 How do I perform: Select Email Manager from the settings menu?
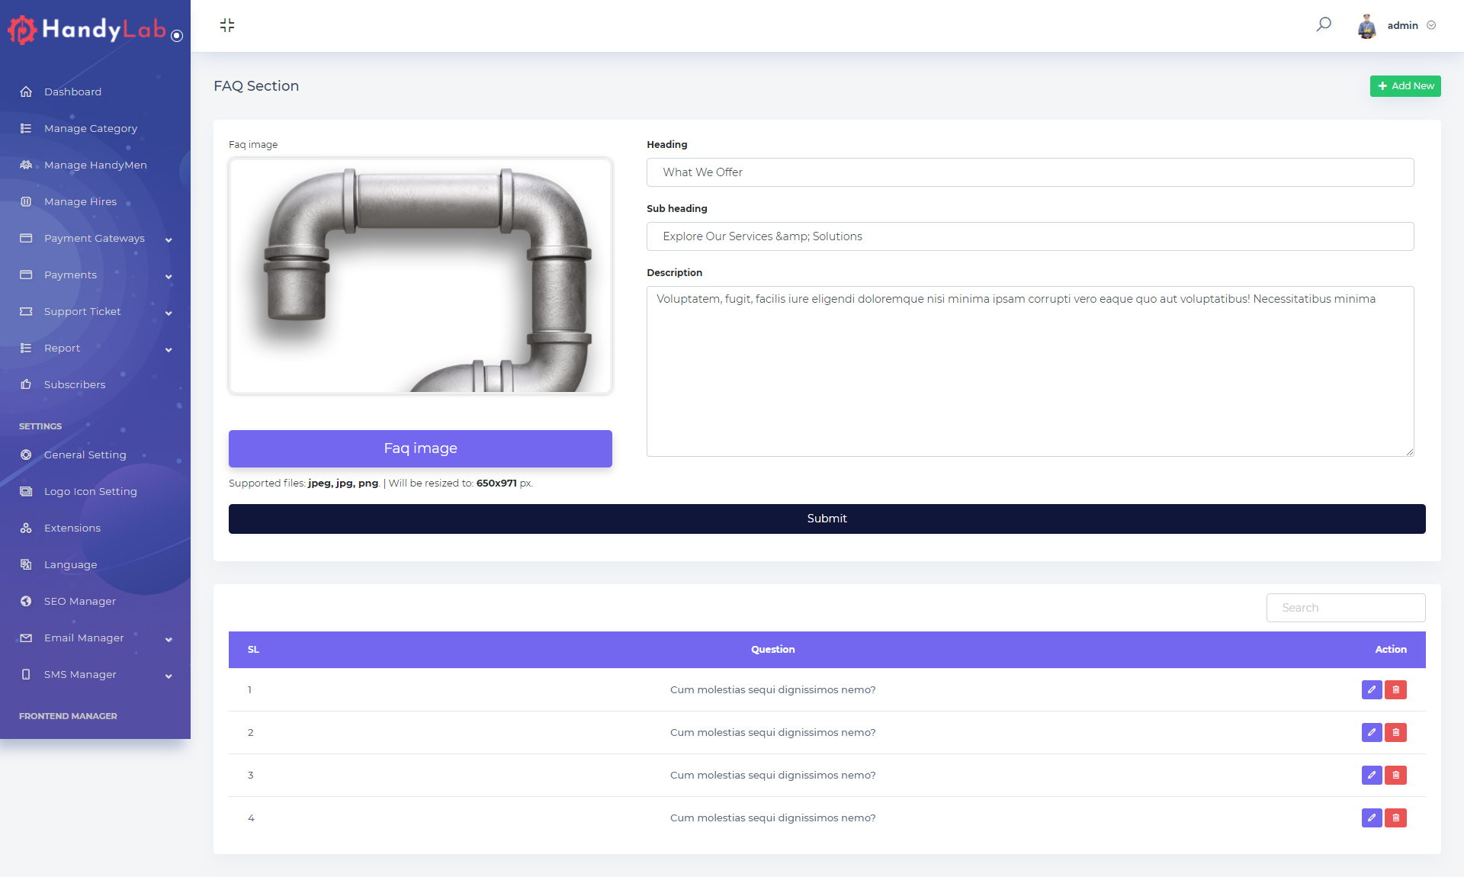[83, 638]
